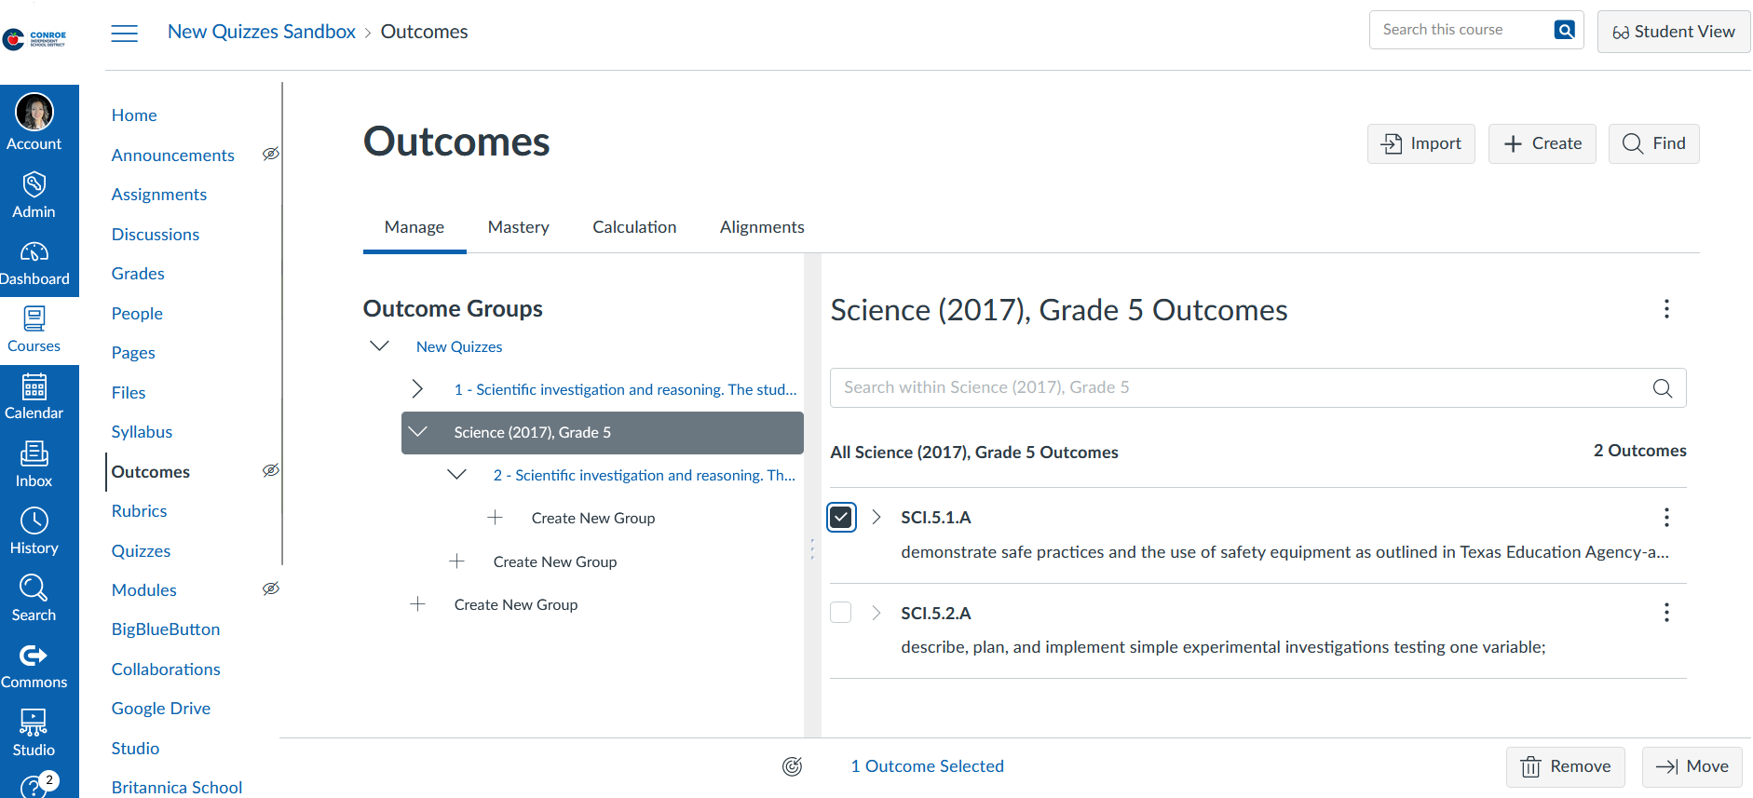Click the Import button
This screenshot has height=798, width=1753.
pyautogui.click(x=1420, y=143)
